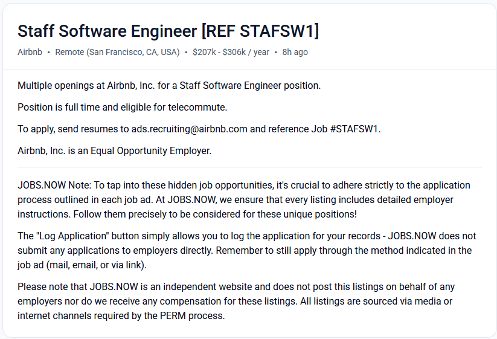497x339 pixels.
Task: Click the Staff Software Engineer job title heading
Action: pyautogui.click(x=168, y=31)
